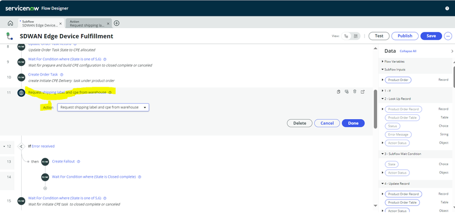
Task: Close the Request shipping label Action tab
Action: pos(108,23)
